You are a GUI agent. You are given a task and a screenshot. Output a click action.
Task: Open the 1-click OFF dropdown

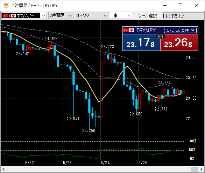coord(180,31)
